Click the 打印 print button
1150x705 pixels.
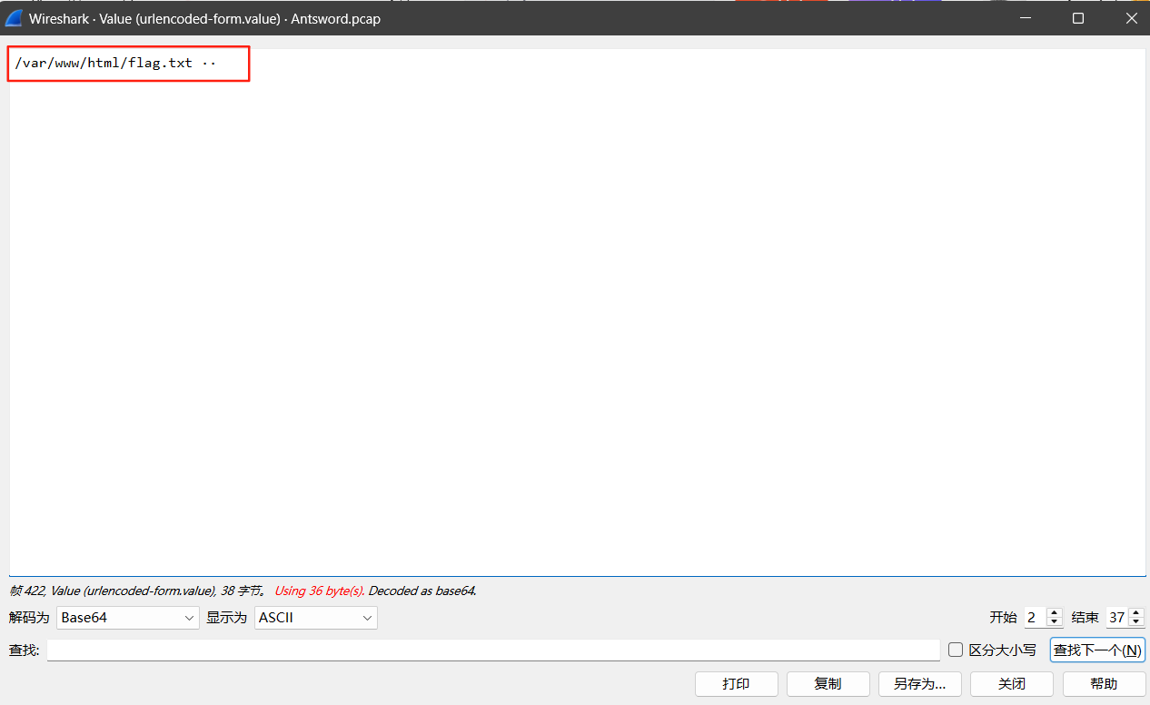pos(737,684)
